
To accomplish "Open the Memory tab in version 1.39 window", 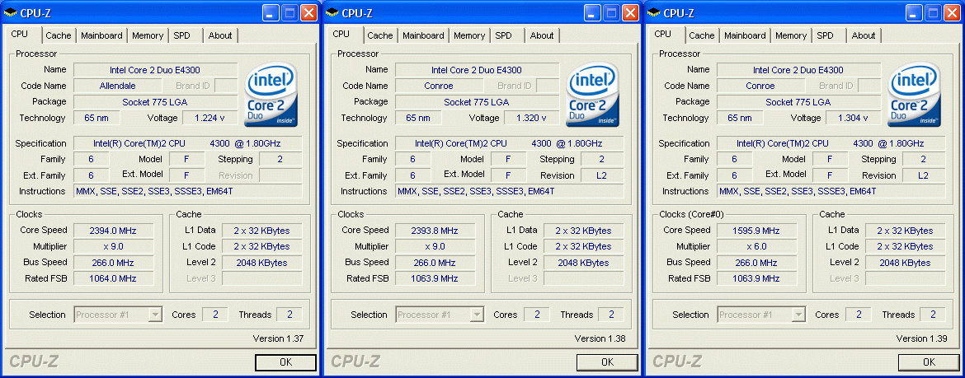I will 792,35.
